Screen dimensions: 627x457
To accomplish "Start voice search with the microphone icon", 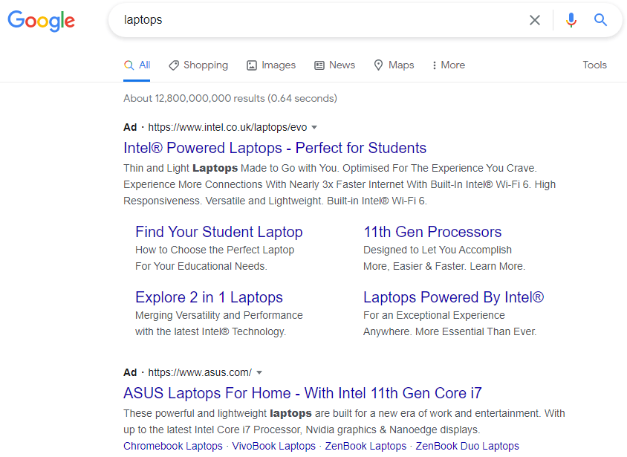I will click(571, 20).
